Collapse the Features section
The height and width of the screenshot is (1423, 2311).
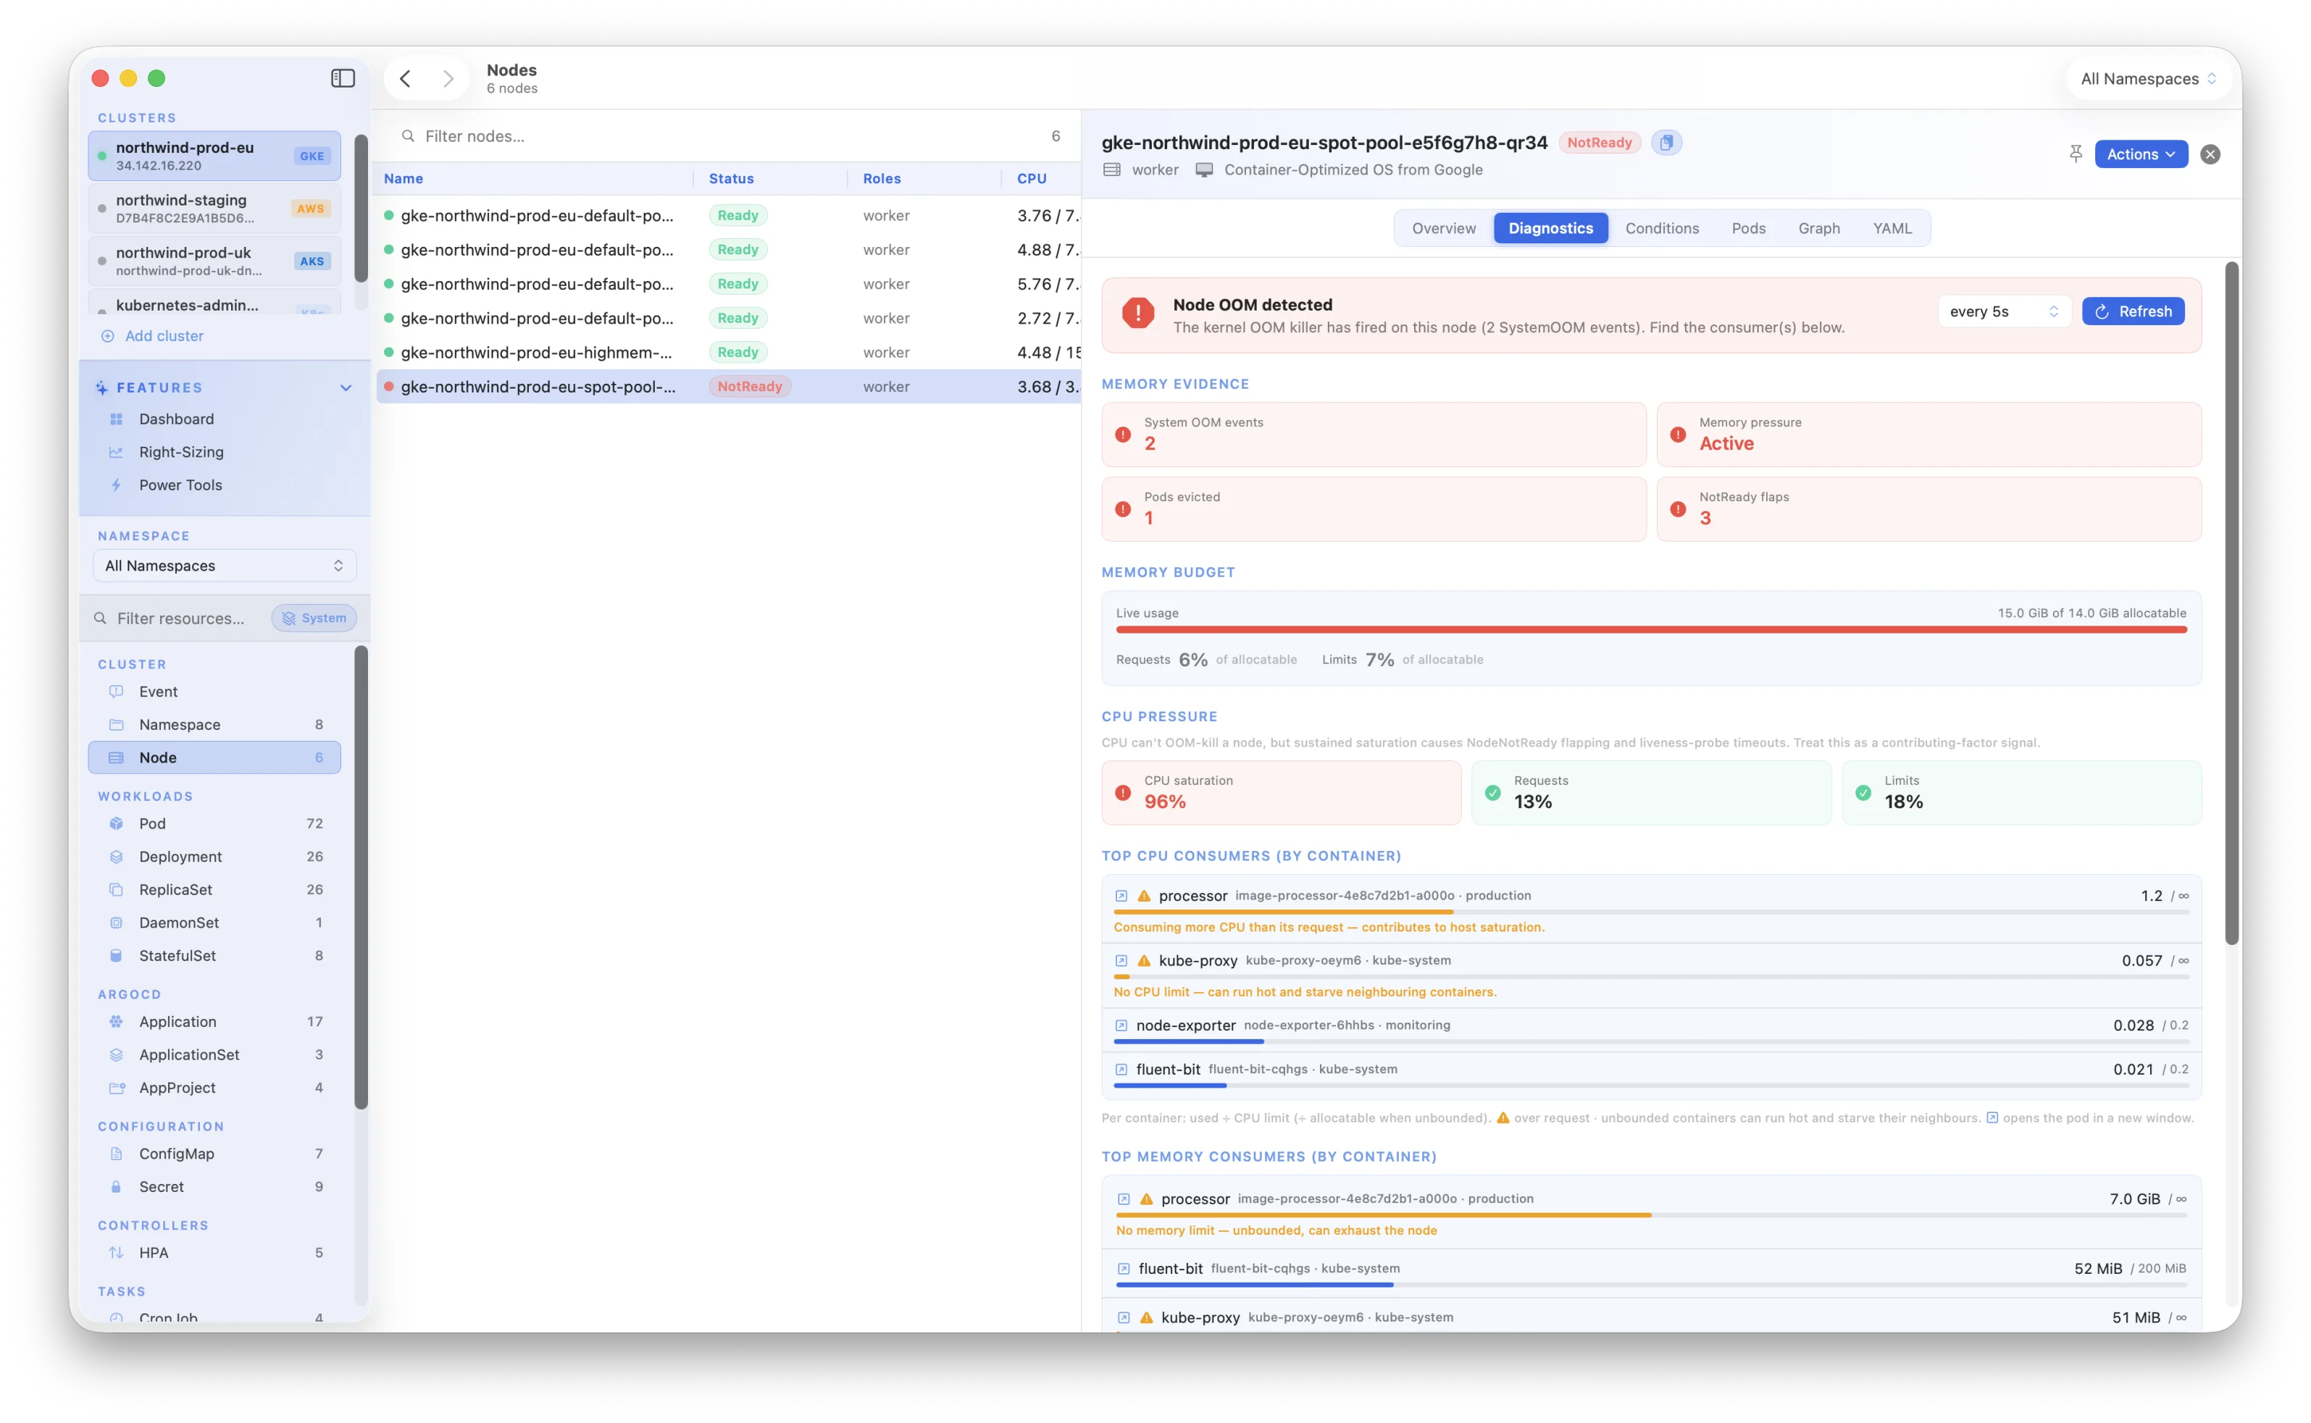pyautogui.click(x=346, y=387)
